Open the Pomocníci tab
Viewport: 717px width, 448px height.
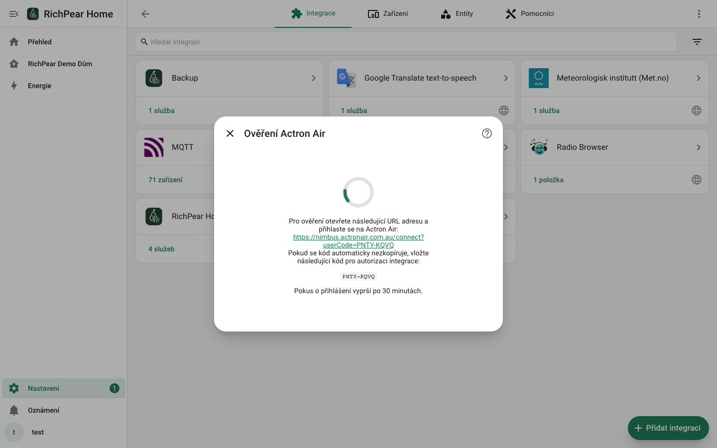[x=529, y=14]
